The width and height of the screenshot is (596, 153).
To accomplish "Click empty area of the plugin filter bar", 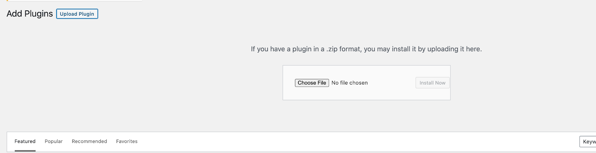I will [354, 141].
